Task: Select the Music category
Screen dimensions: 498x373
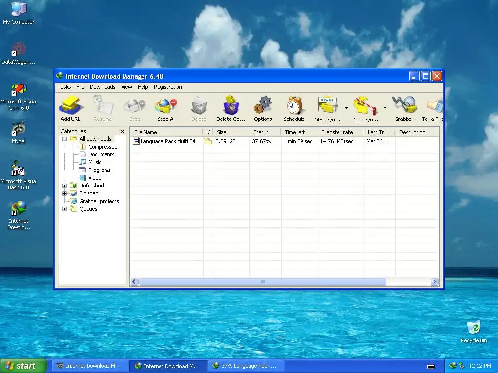Action: point(95,162)
